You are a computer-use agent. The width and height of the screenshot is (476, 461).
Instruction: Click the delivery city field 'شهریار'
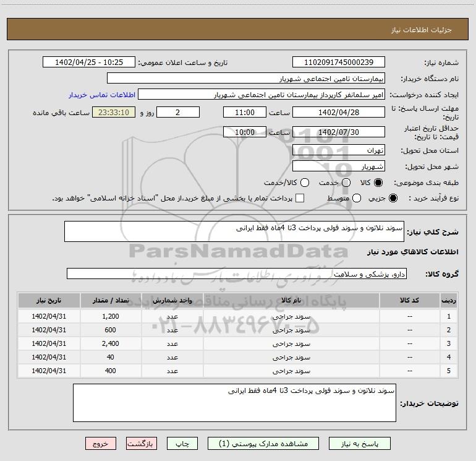(339, 166)
